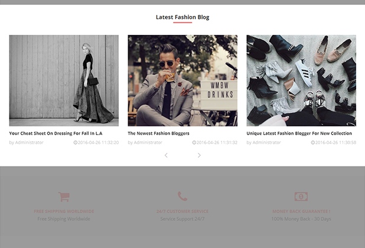This screenshot has width=365, height=248.
Task: Select the '24/7 Customer Service' heading
Action: pos(182,211)
